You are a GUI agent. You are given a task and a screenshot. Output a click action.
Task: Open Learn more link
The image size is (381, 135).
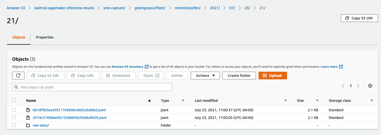329,67
